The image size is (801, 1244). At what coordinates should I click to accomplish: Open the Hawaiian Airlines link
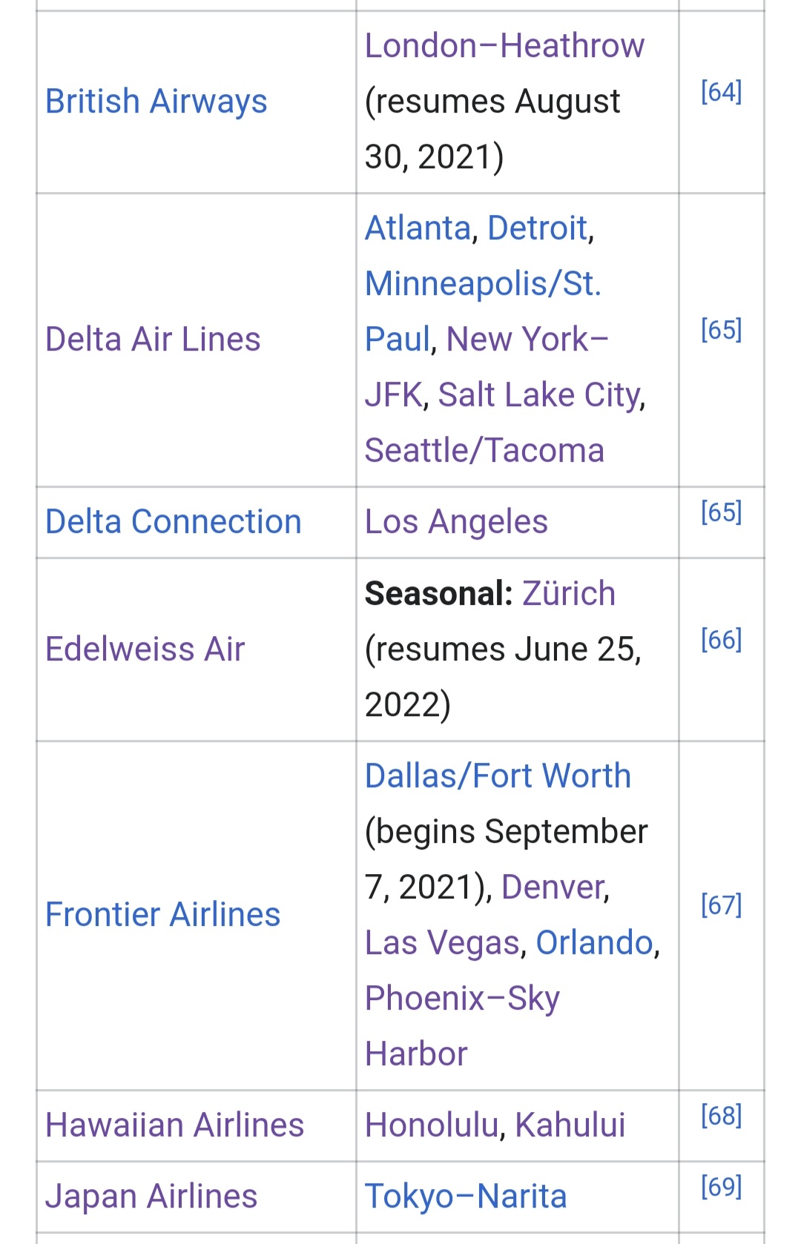point(174,1125)
